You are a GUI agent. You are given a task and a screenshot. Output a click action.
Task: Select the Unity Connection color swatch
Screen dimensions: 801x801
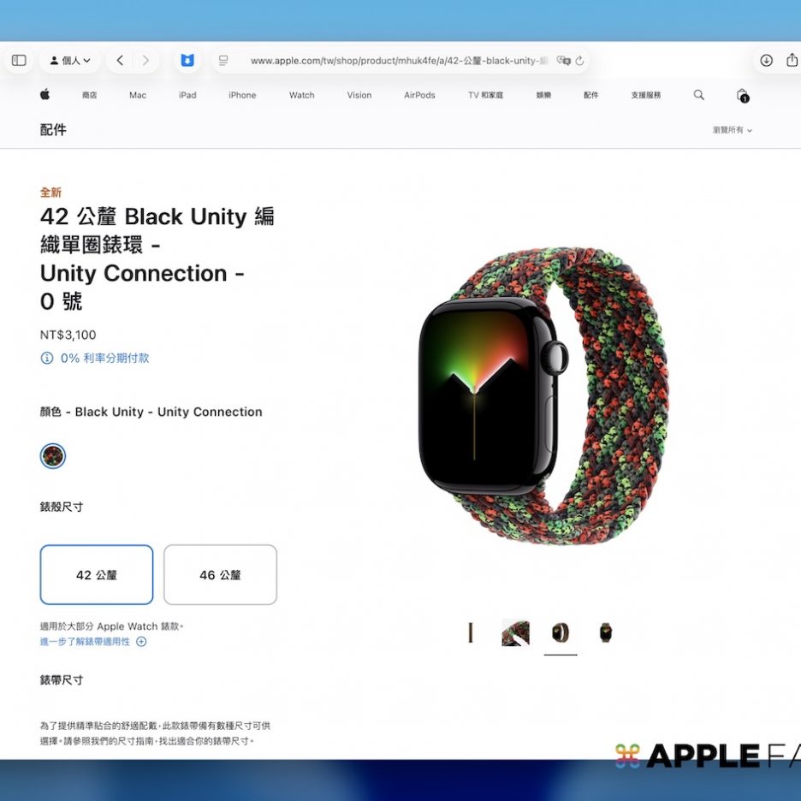tap(52, 455)
